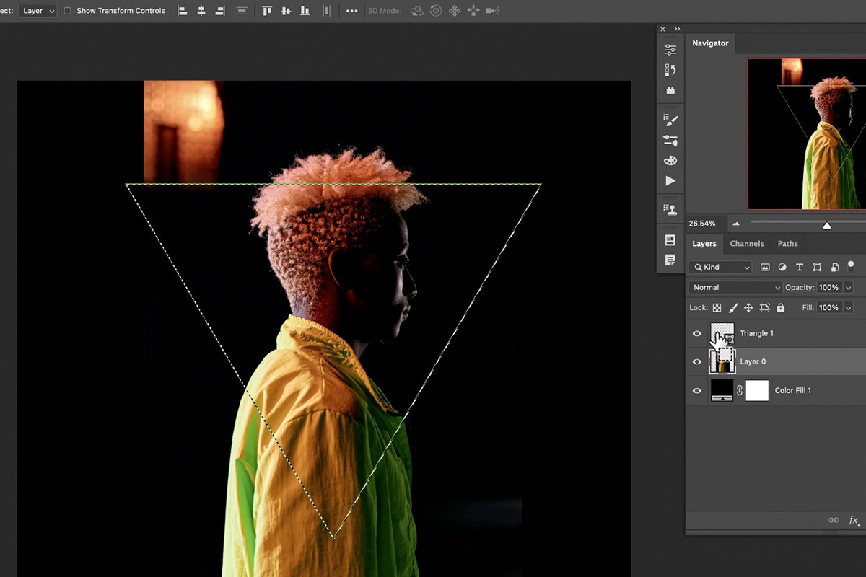This screenshot has height=577, width=866.
Task: Open the Opacity slider dropdown arrow
Action: [x=848, y=287]
